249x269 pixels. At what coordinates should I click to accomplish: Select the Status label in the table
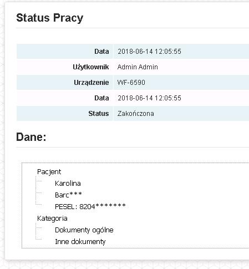(x=99, y=114)
